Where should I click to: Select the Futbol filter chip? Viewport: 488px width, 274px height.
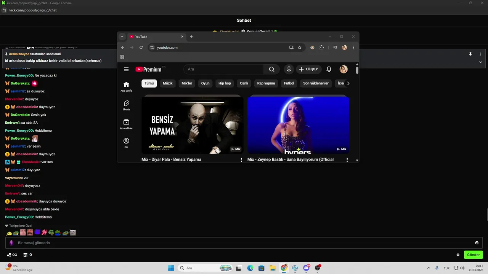click(x=289, y=83)
